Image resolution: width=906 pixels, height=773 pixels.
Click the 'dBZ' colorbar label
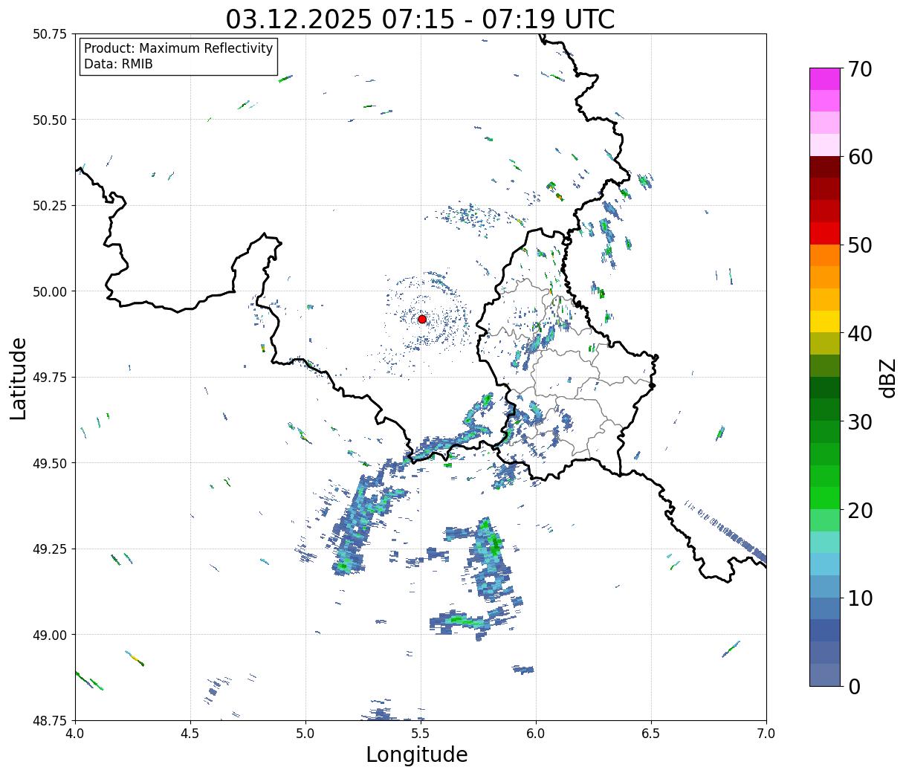coord(887,377)
